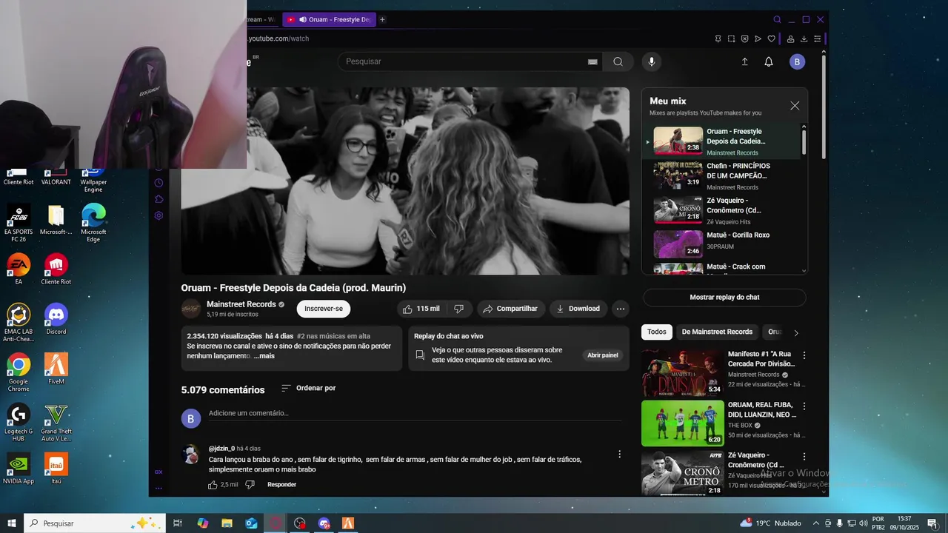Open Discord desktop shortcut

click(x=56, y=319)
